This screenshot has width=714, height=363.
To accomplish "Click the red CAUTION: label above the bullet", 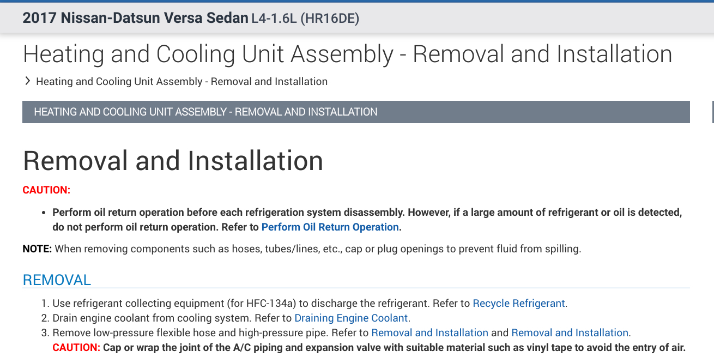I will coord(46,190).
